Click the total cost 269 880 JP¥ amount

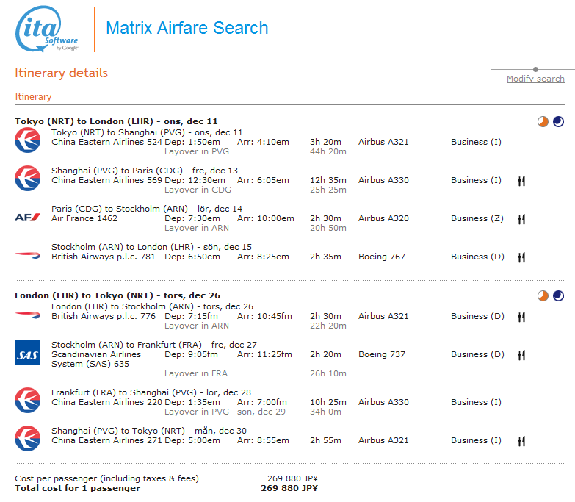[289, 488]
